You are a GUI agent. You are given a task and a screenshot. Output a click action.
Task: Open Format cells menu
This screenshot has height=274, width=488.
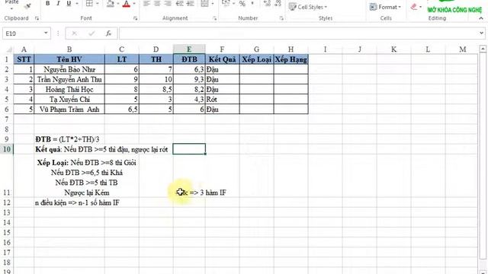tap(385, 7)
